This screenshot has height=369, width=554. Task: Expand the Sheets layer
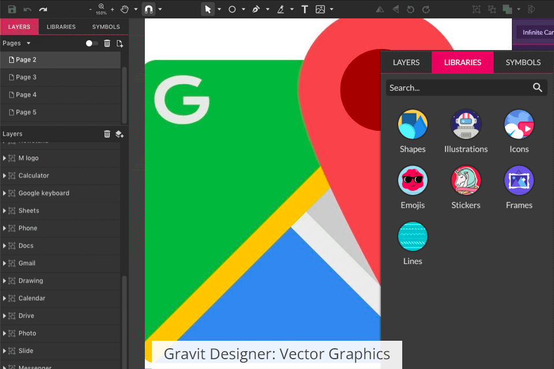[4, 211]
